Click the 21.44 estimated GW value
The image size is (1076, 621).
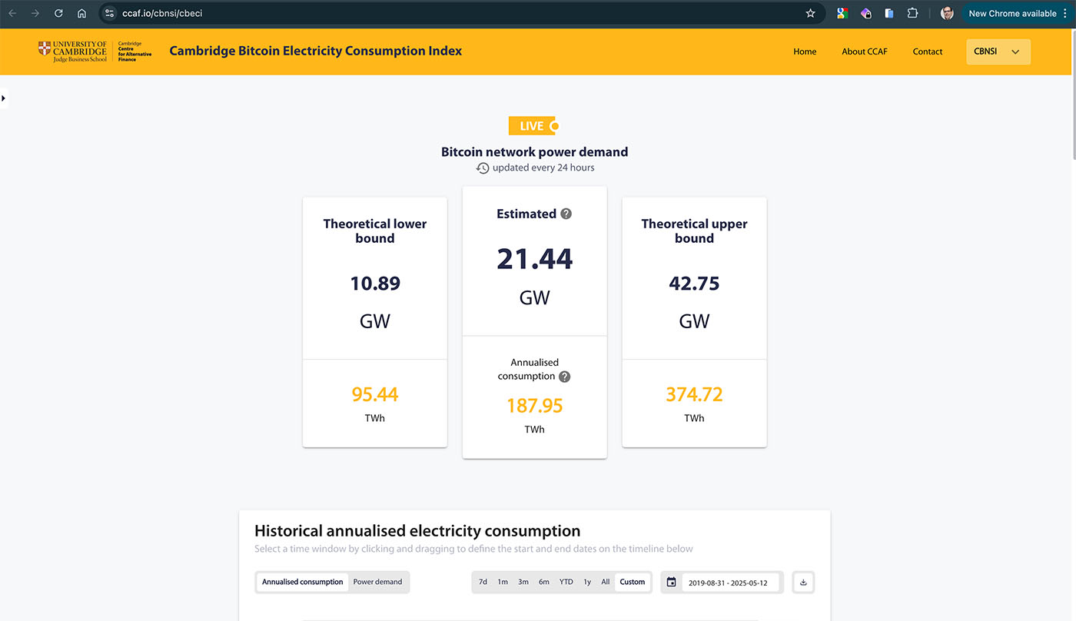click(x=535, y=259)
